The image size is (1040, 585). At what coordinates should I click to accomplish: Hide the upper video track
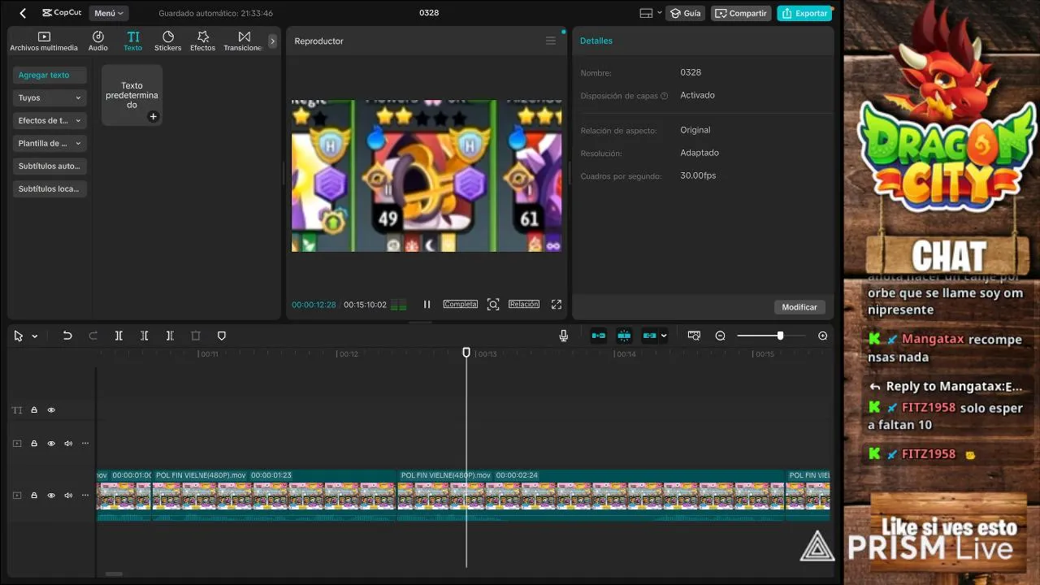coord(51,444)
